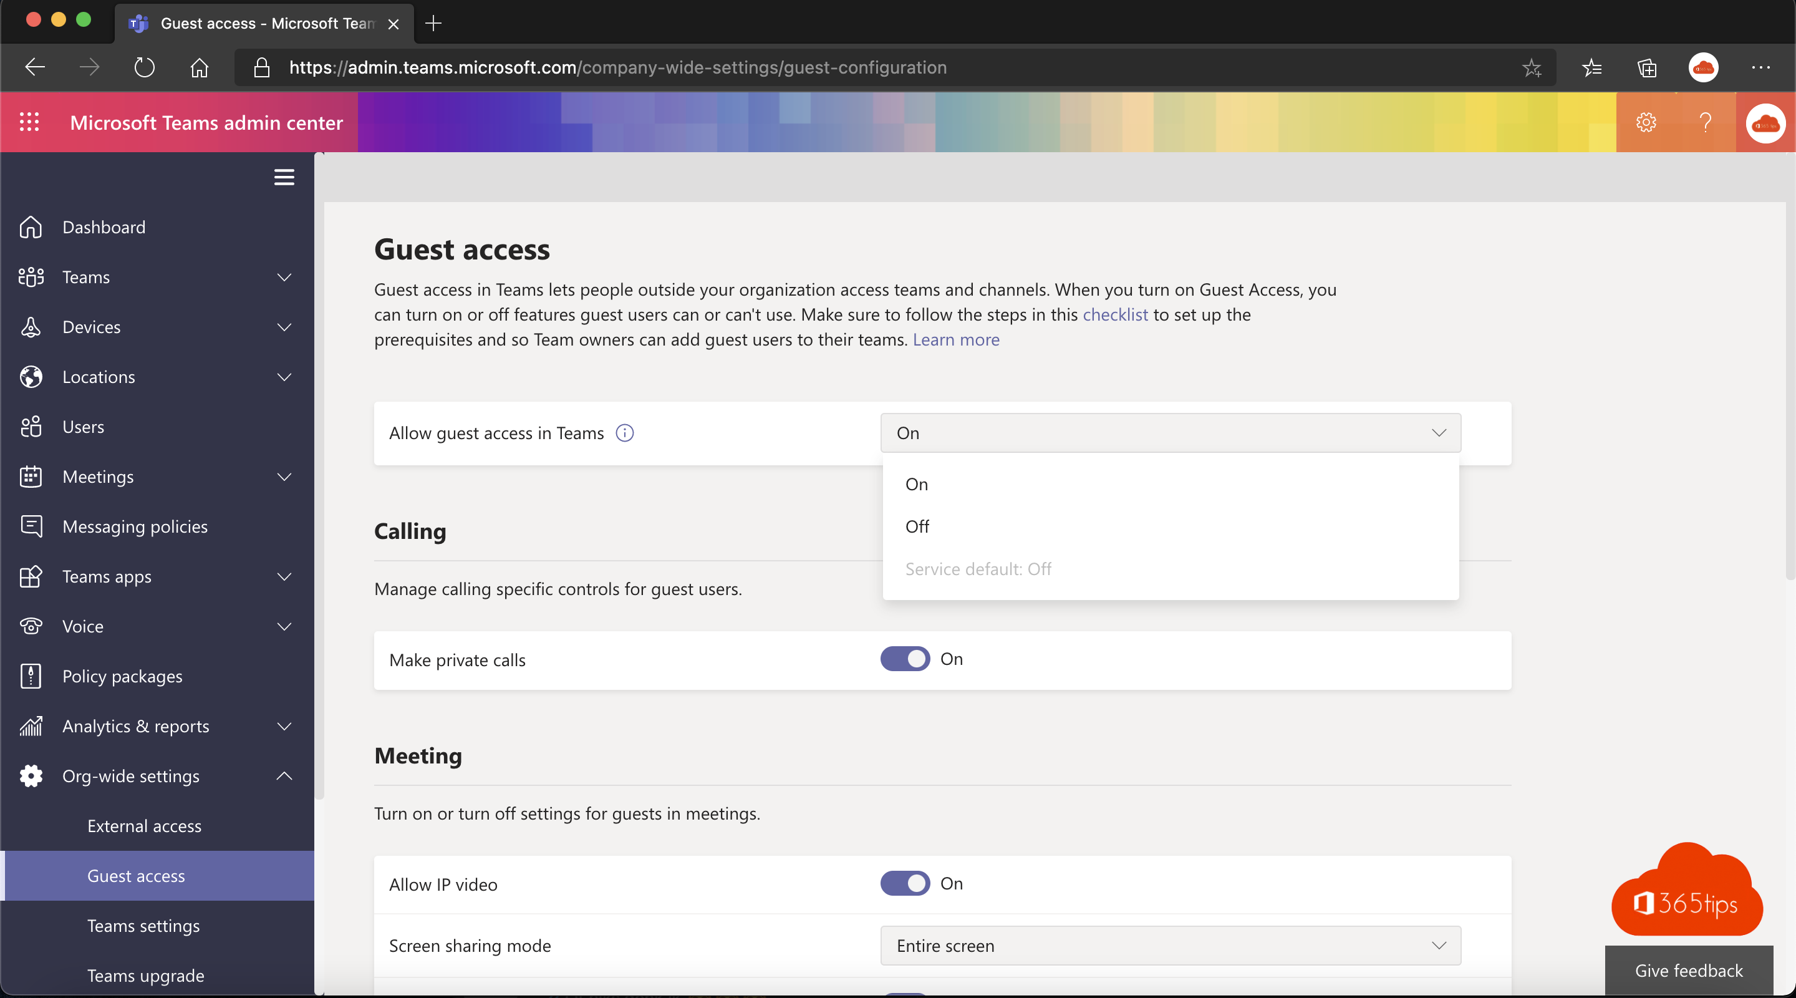This screenshot has height=998, width=1796.
Task: Click the checklist link in description
Action: pos(1114,313)
